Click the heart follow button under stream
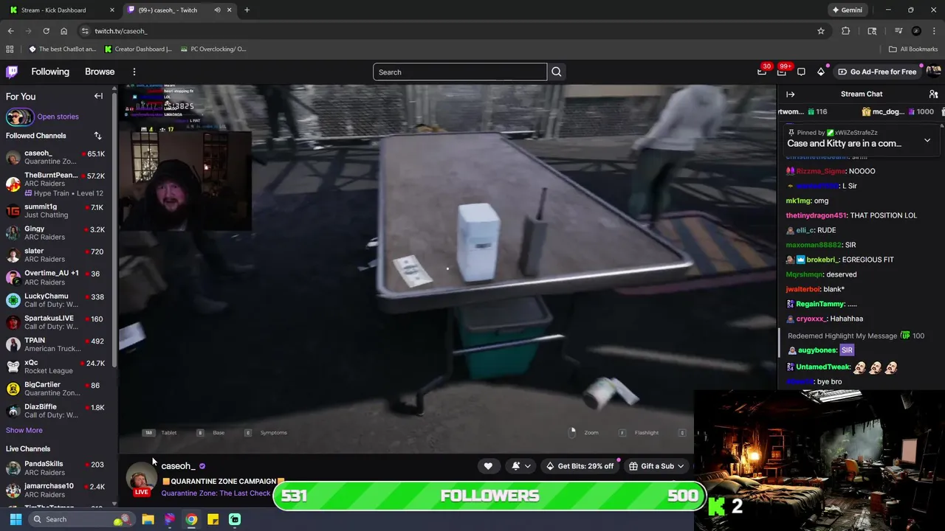Image resolution: width=945 pixels, height=531 pixels. 488,466
